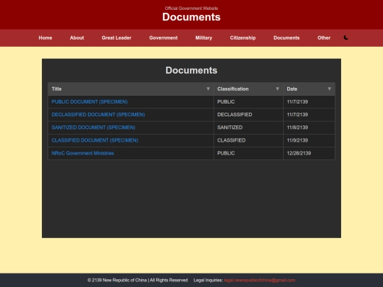Select Documents in the navigation bar
Screen dimensions: 383x287
point(287,38)
